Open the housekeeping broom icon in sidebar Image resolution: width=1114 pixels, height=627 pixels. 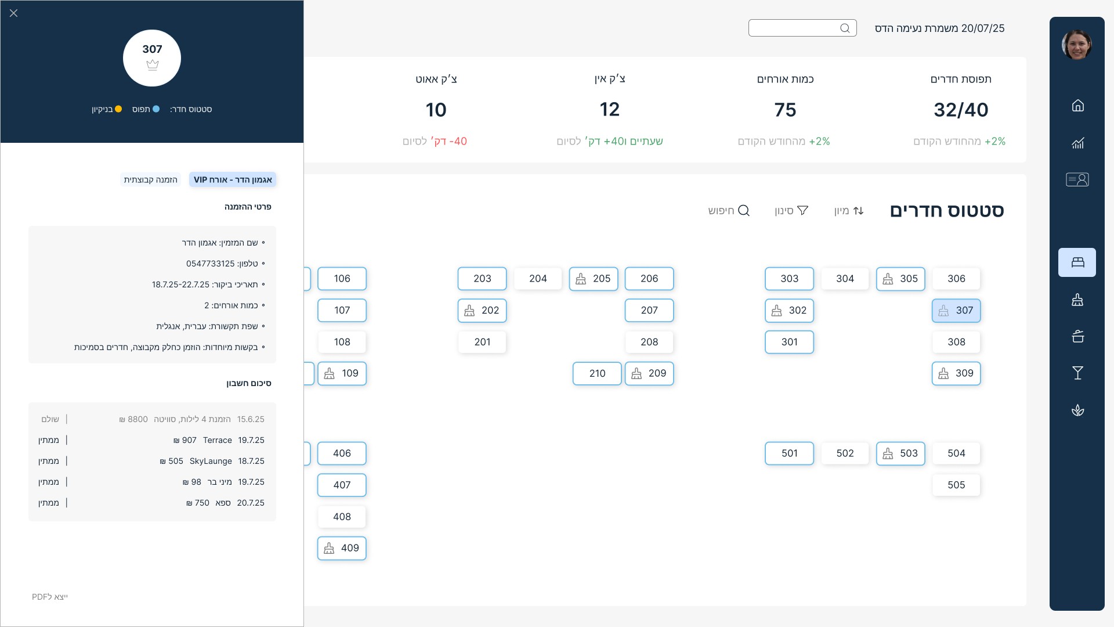pos(1077,300)
